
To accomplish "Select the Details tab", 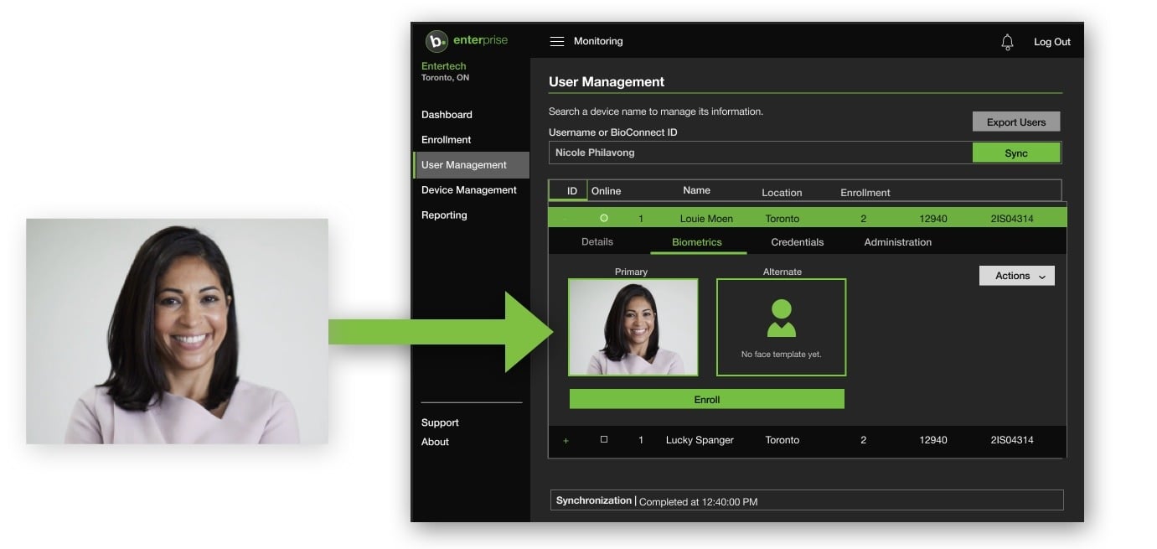I will (597, 241).
